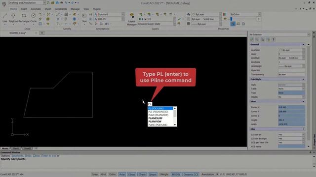316x177 pixels.
Task: Select PL (POLYLINE) in autocomplete list
Action: tap(160, 108)
